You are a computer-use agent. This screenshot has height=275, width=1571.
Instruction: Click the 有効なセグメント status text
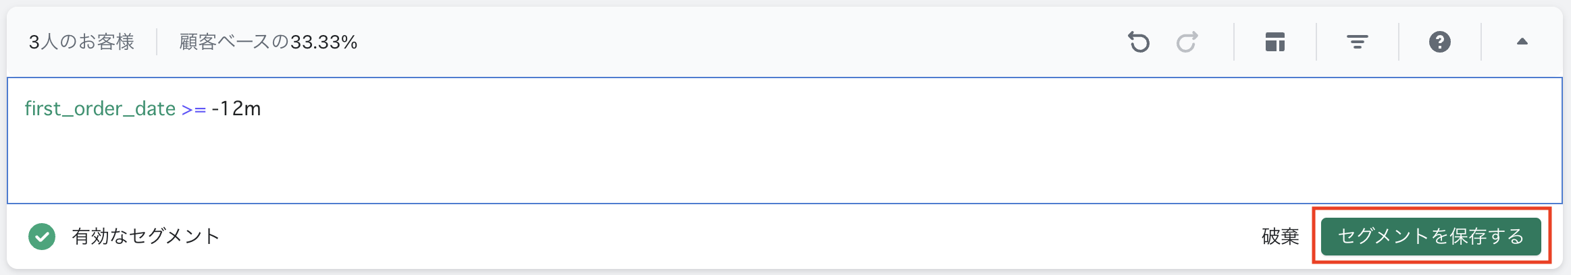[146, 237]
